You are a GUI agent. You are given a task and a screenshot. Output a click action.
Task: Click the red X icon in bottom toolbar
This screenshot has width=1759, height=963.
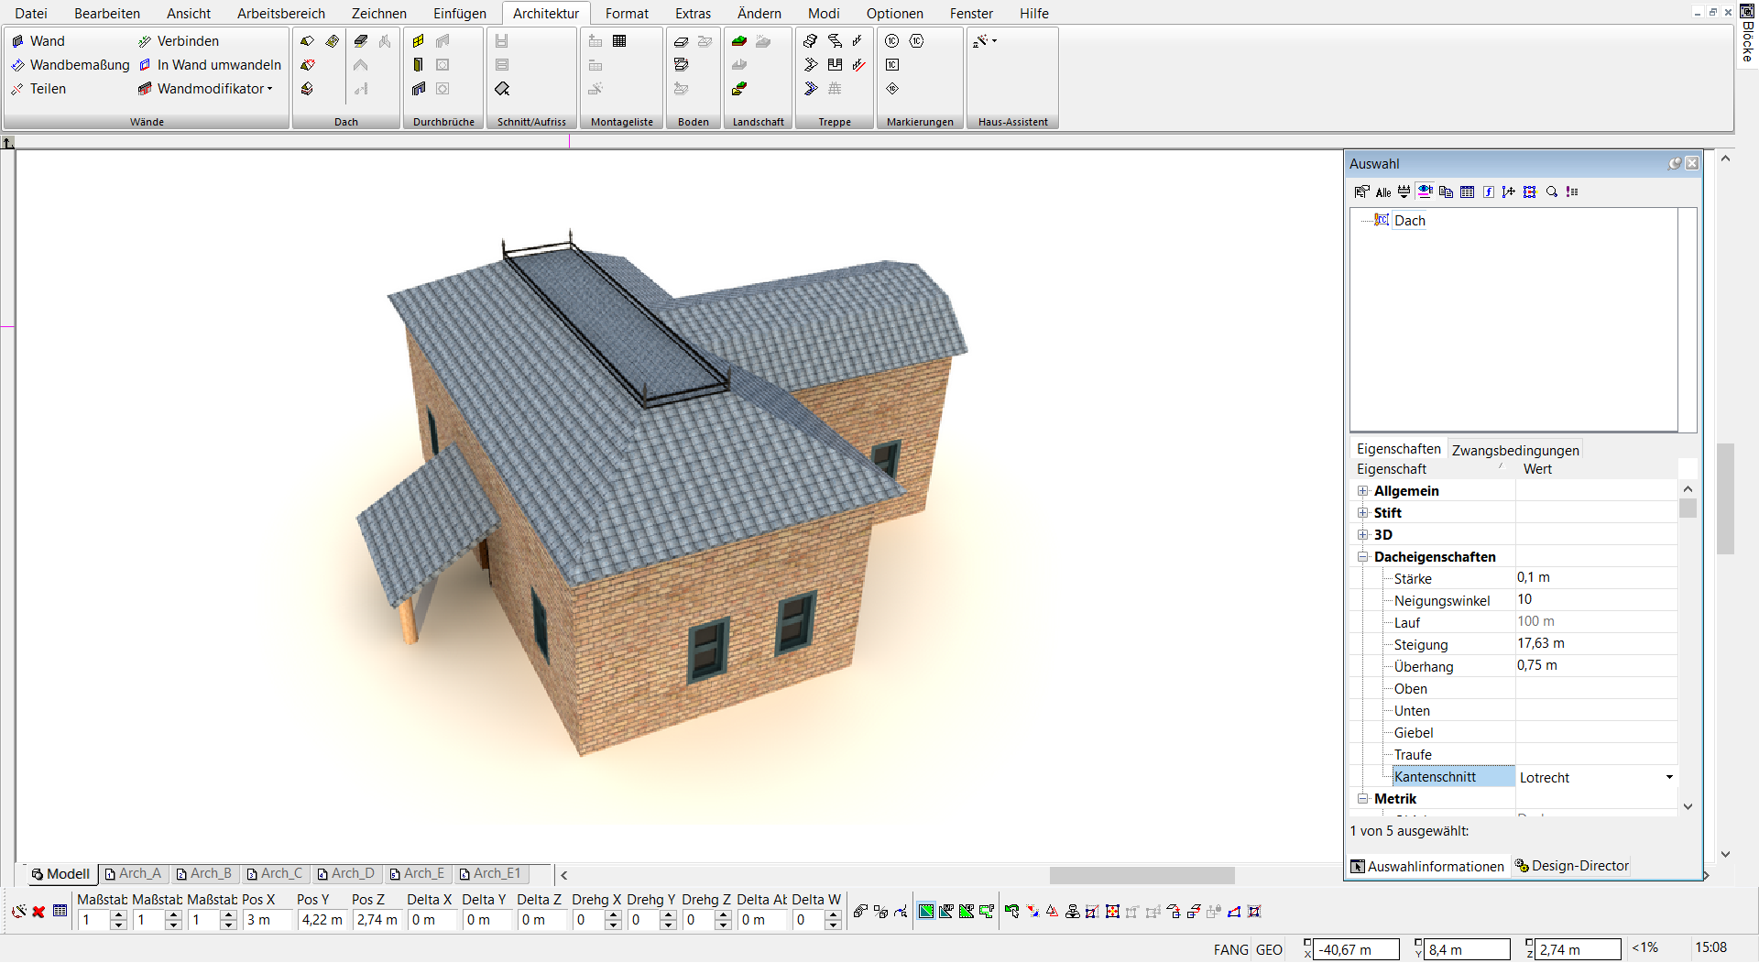pyautogui.click(x=38, y=912)
